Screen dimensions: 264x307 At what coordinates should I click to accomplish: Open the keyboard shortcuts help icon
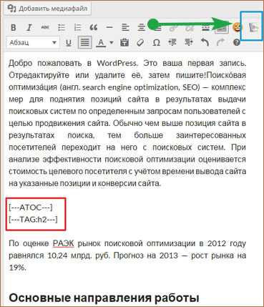[x=237, y=43]
